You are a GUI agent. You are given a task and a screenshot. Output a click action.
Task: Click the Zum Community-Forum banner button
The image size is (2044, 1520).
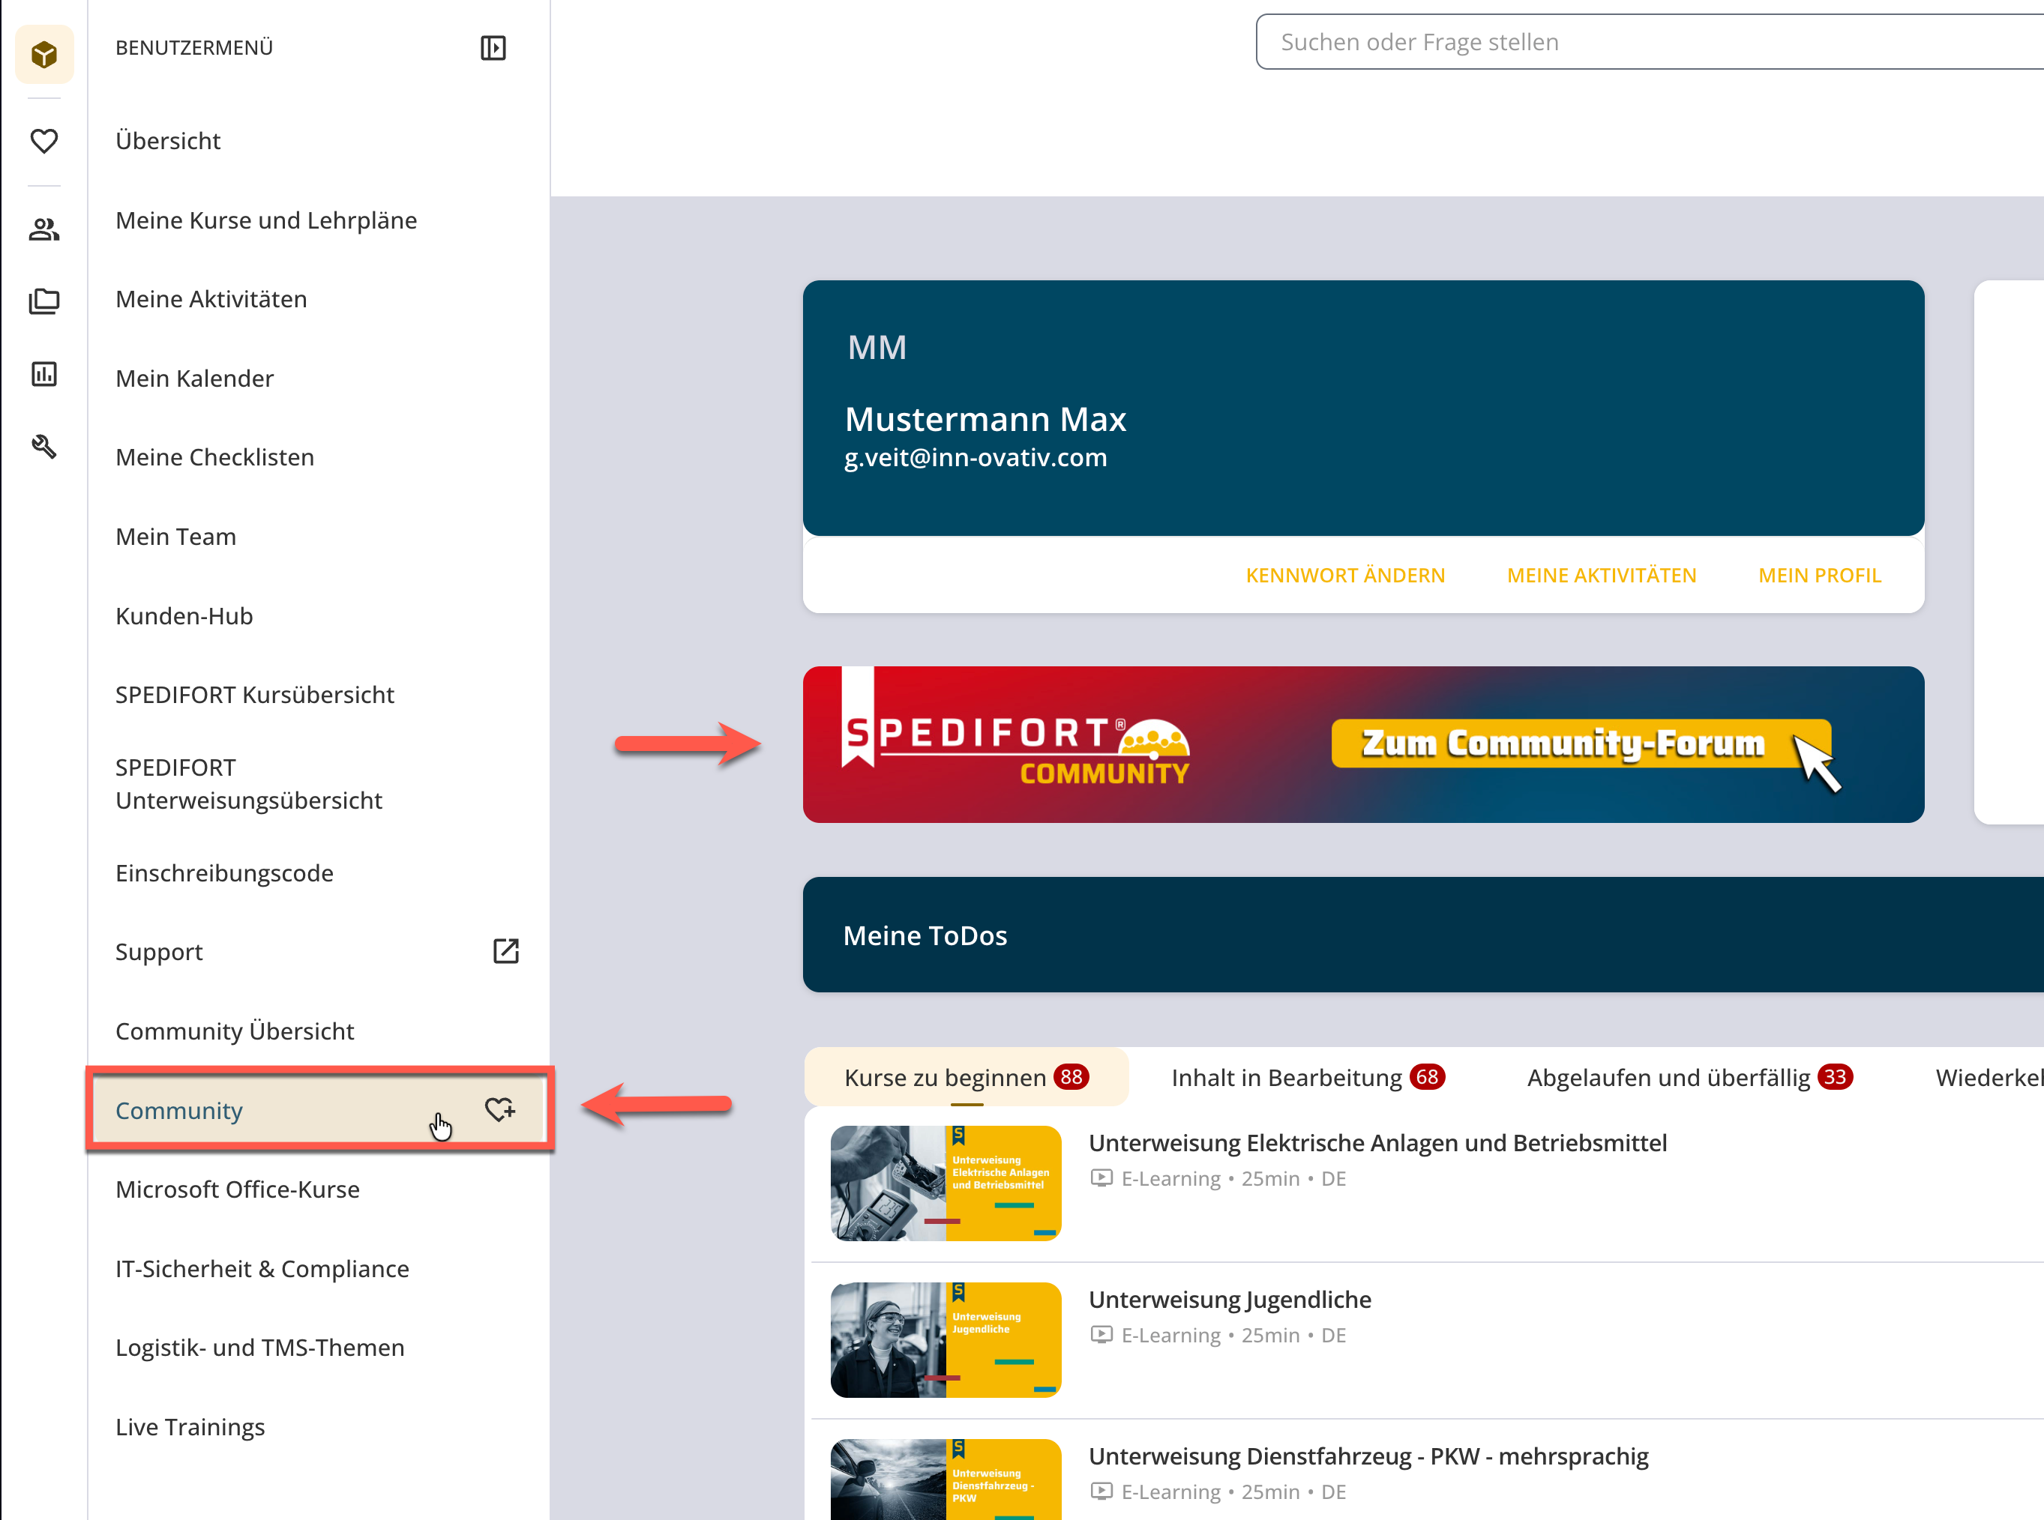click(x=1580, y=744)
